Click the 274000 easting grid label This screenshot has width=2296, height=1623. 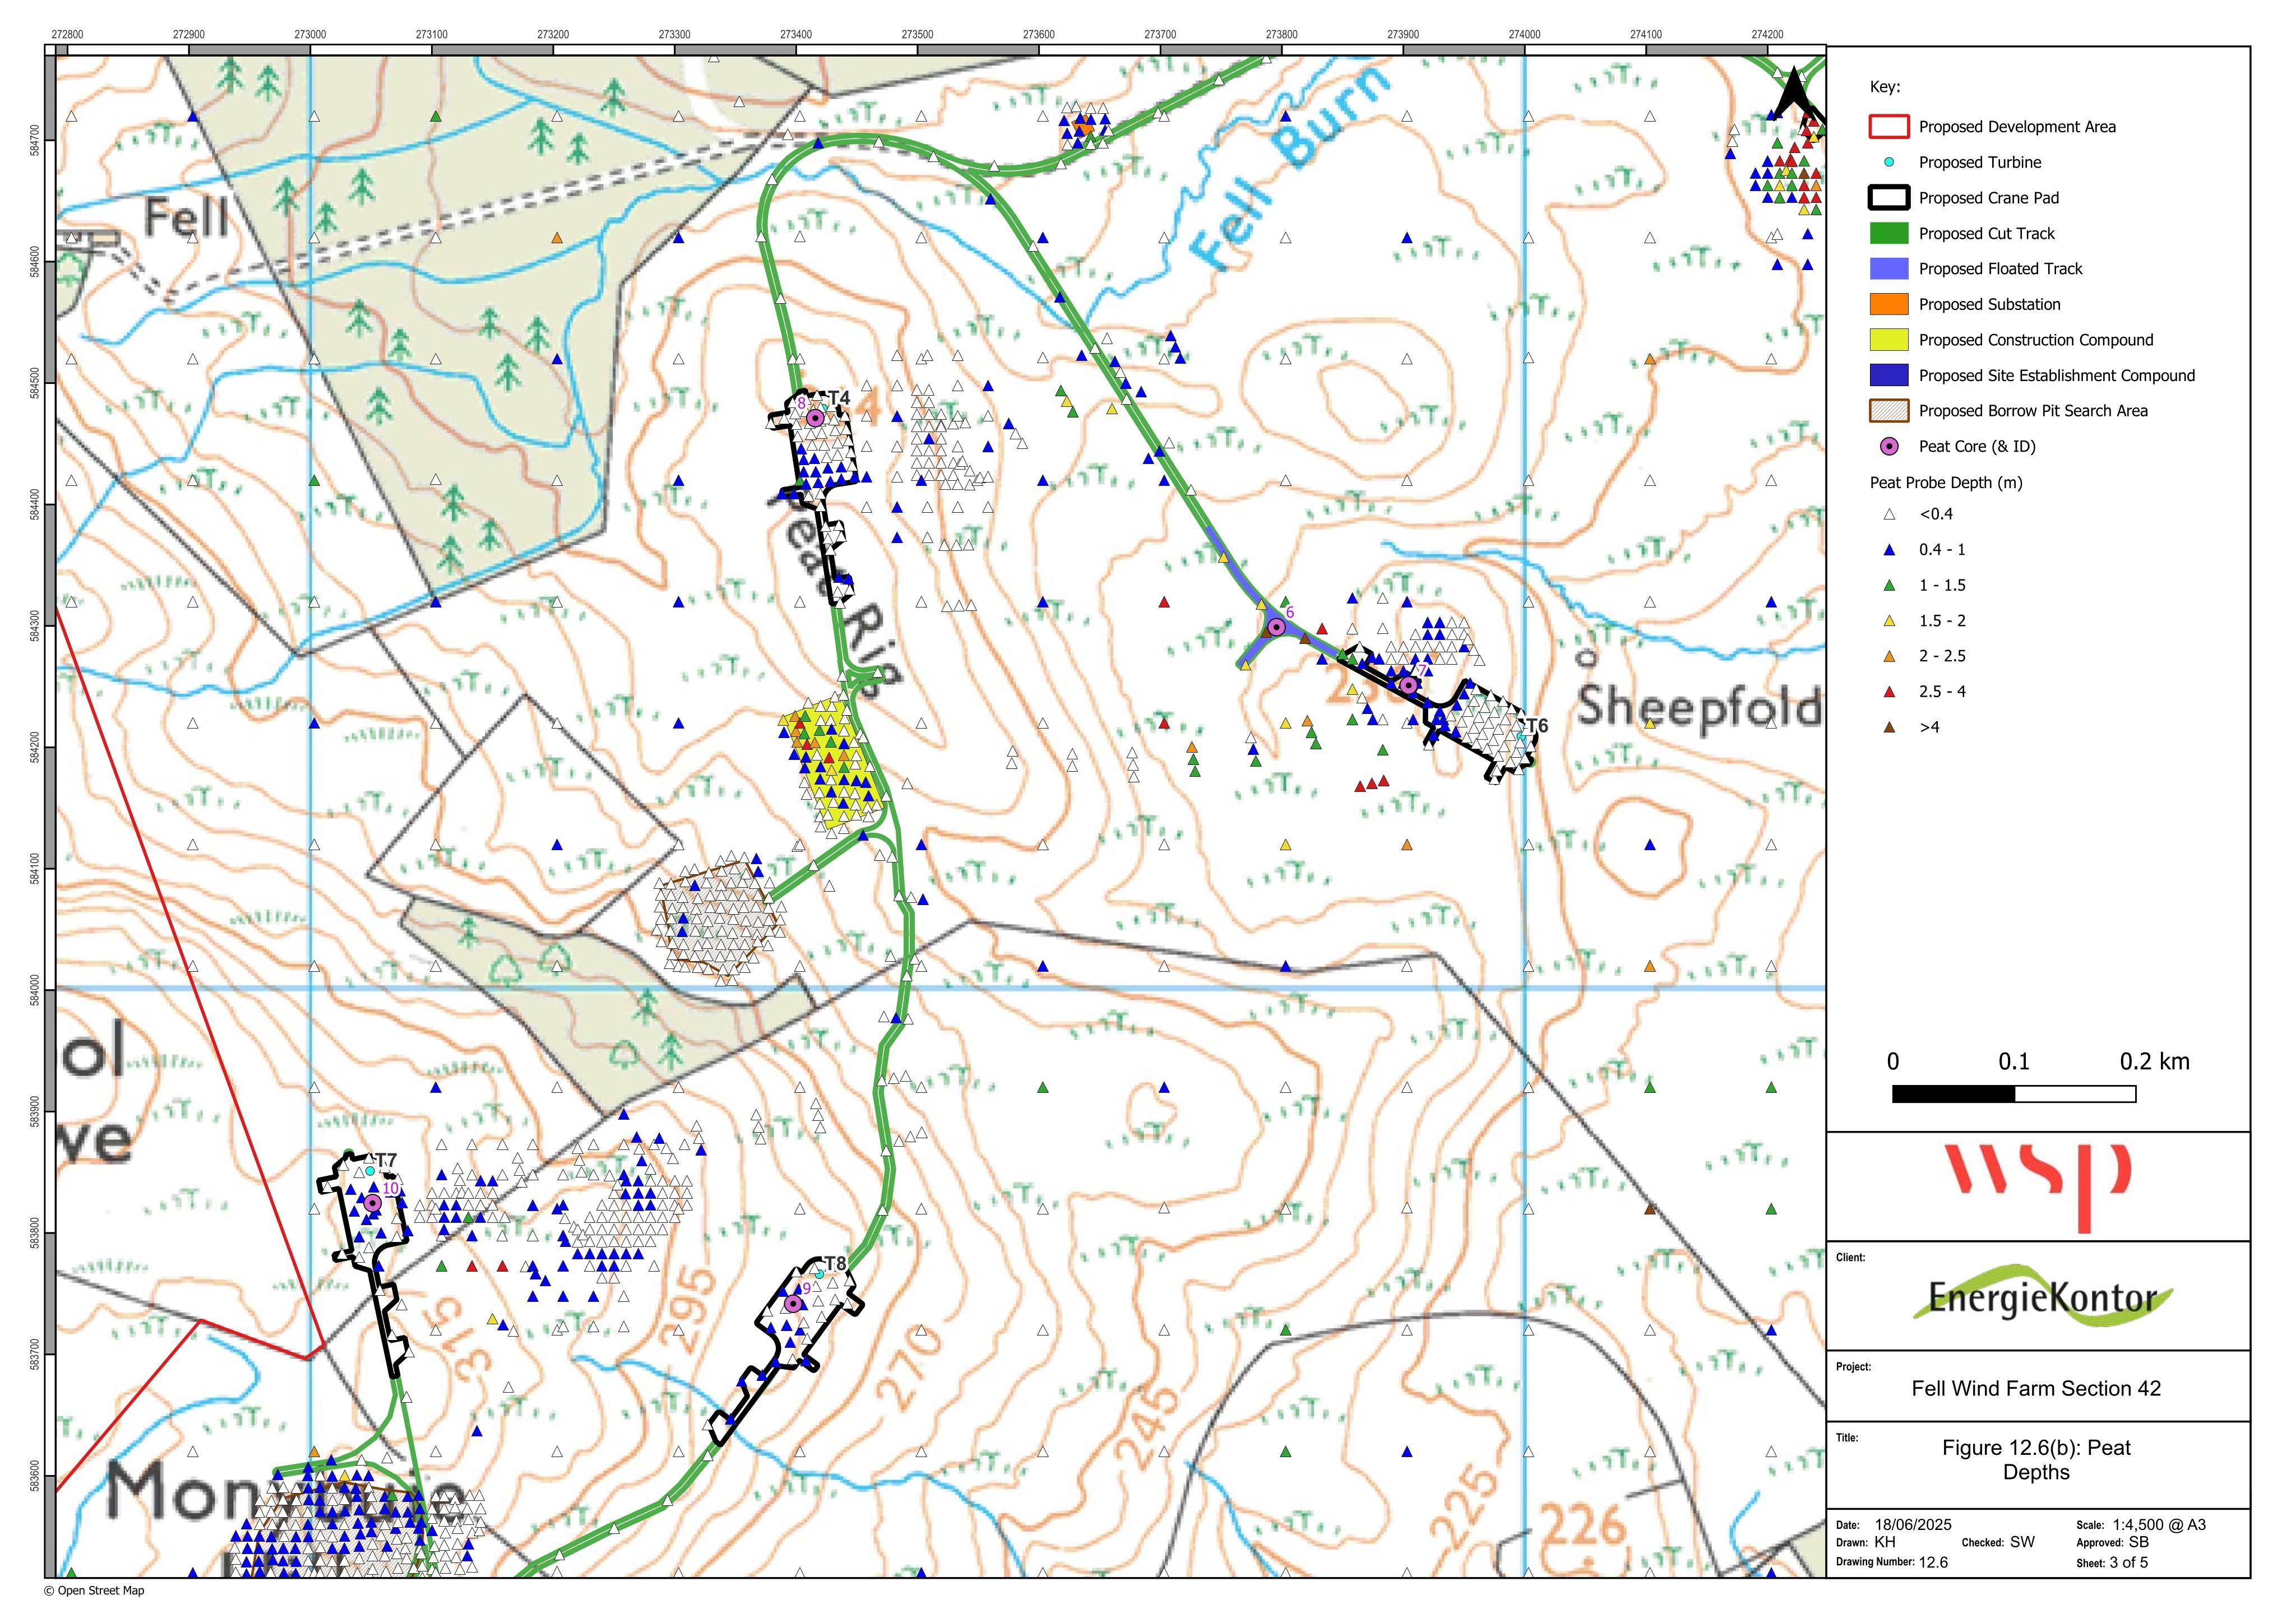point(1524,34)
